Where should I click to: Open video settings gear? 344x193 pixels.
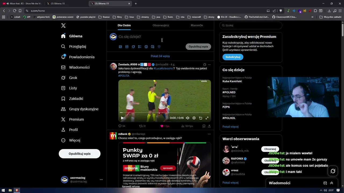tap(194, 118)
